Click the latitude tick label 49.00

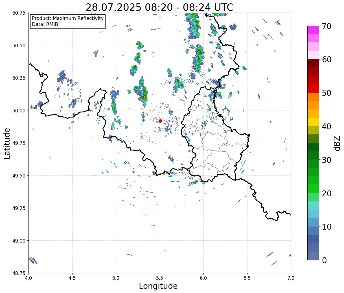19,241
